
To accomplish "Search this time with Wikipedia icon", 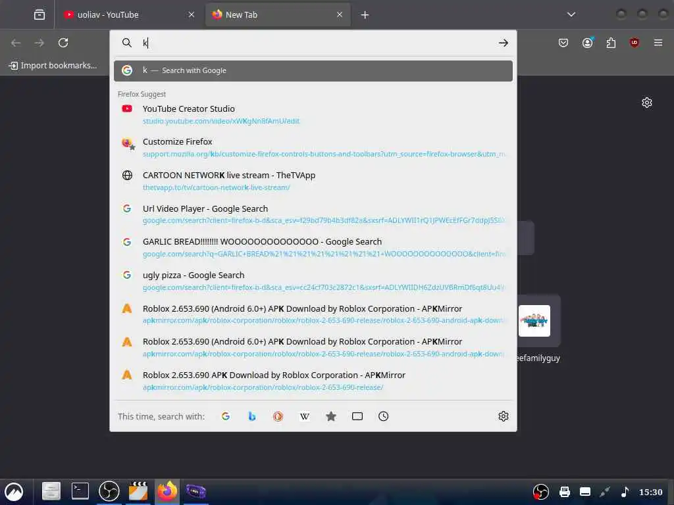I will pyautogui.click(x=304, y=416).
